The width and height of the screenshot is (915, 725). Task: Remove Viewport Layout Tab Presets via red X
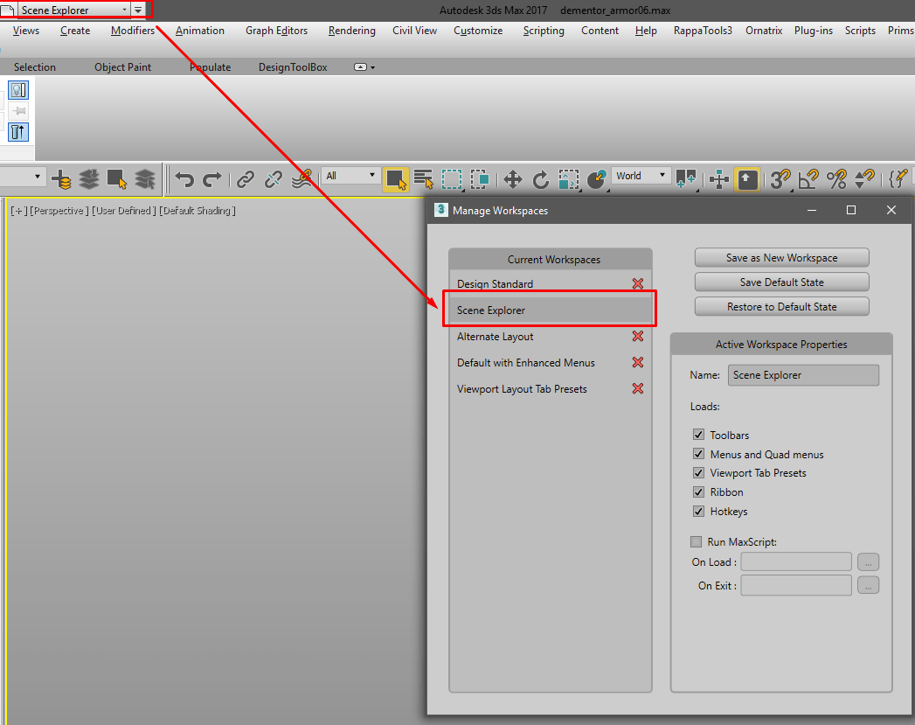pyautogui.click(x=638, y=389)
